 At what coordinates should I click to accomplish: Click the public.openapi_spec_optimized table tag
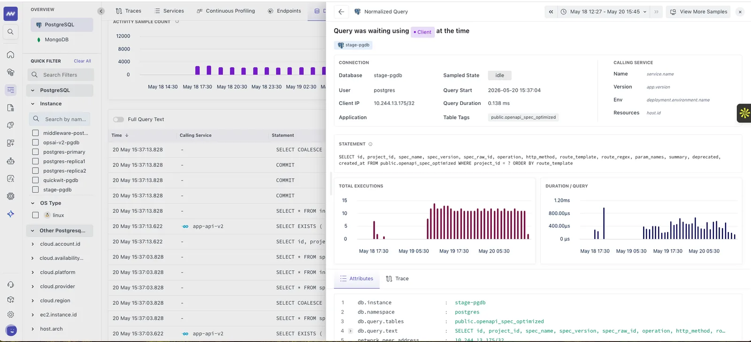[x=523, y=118]
